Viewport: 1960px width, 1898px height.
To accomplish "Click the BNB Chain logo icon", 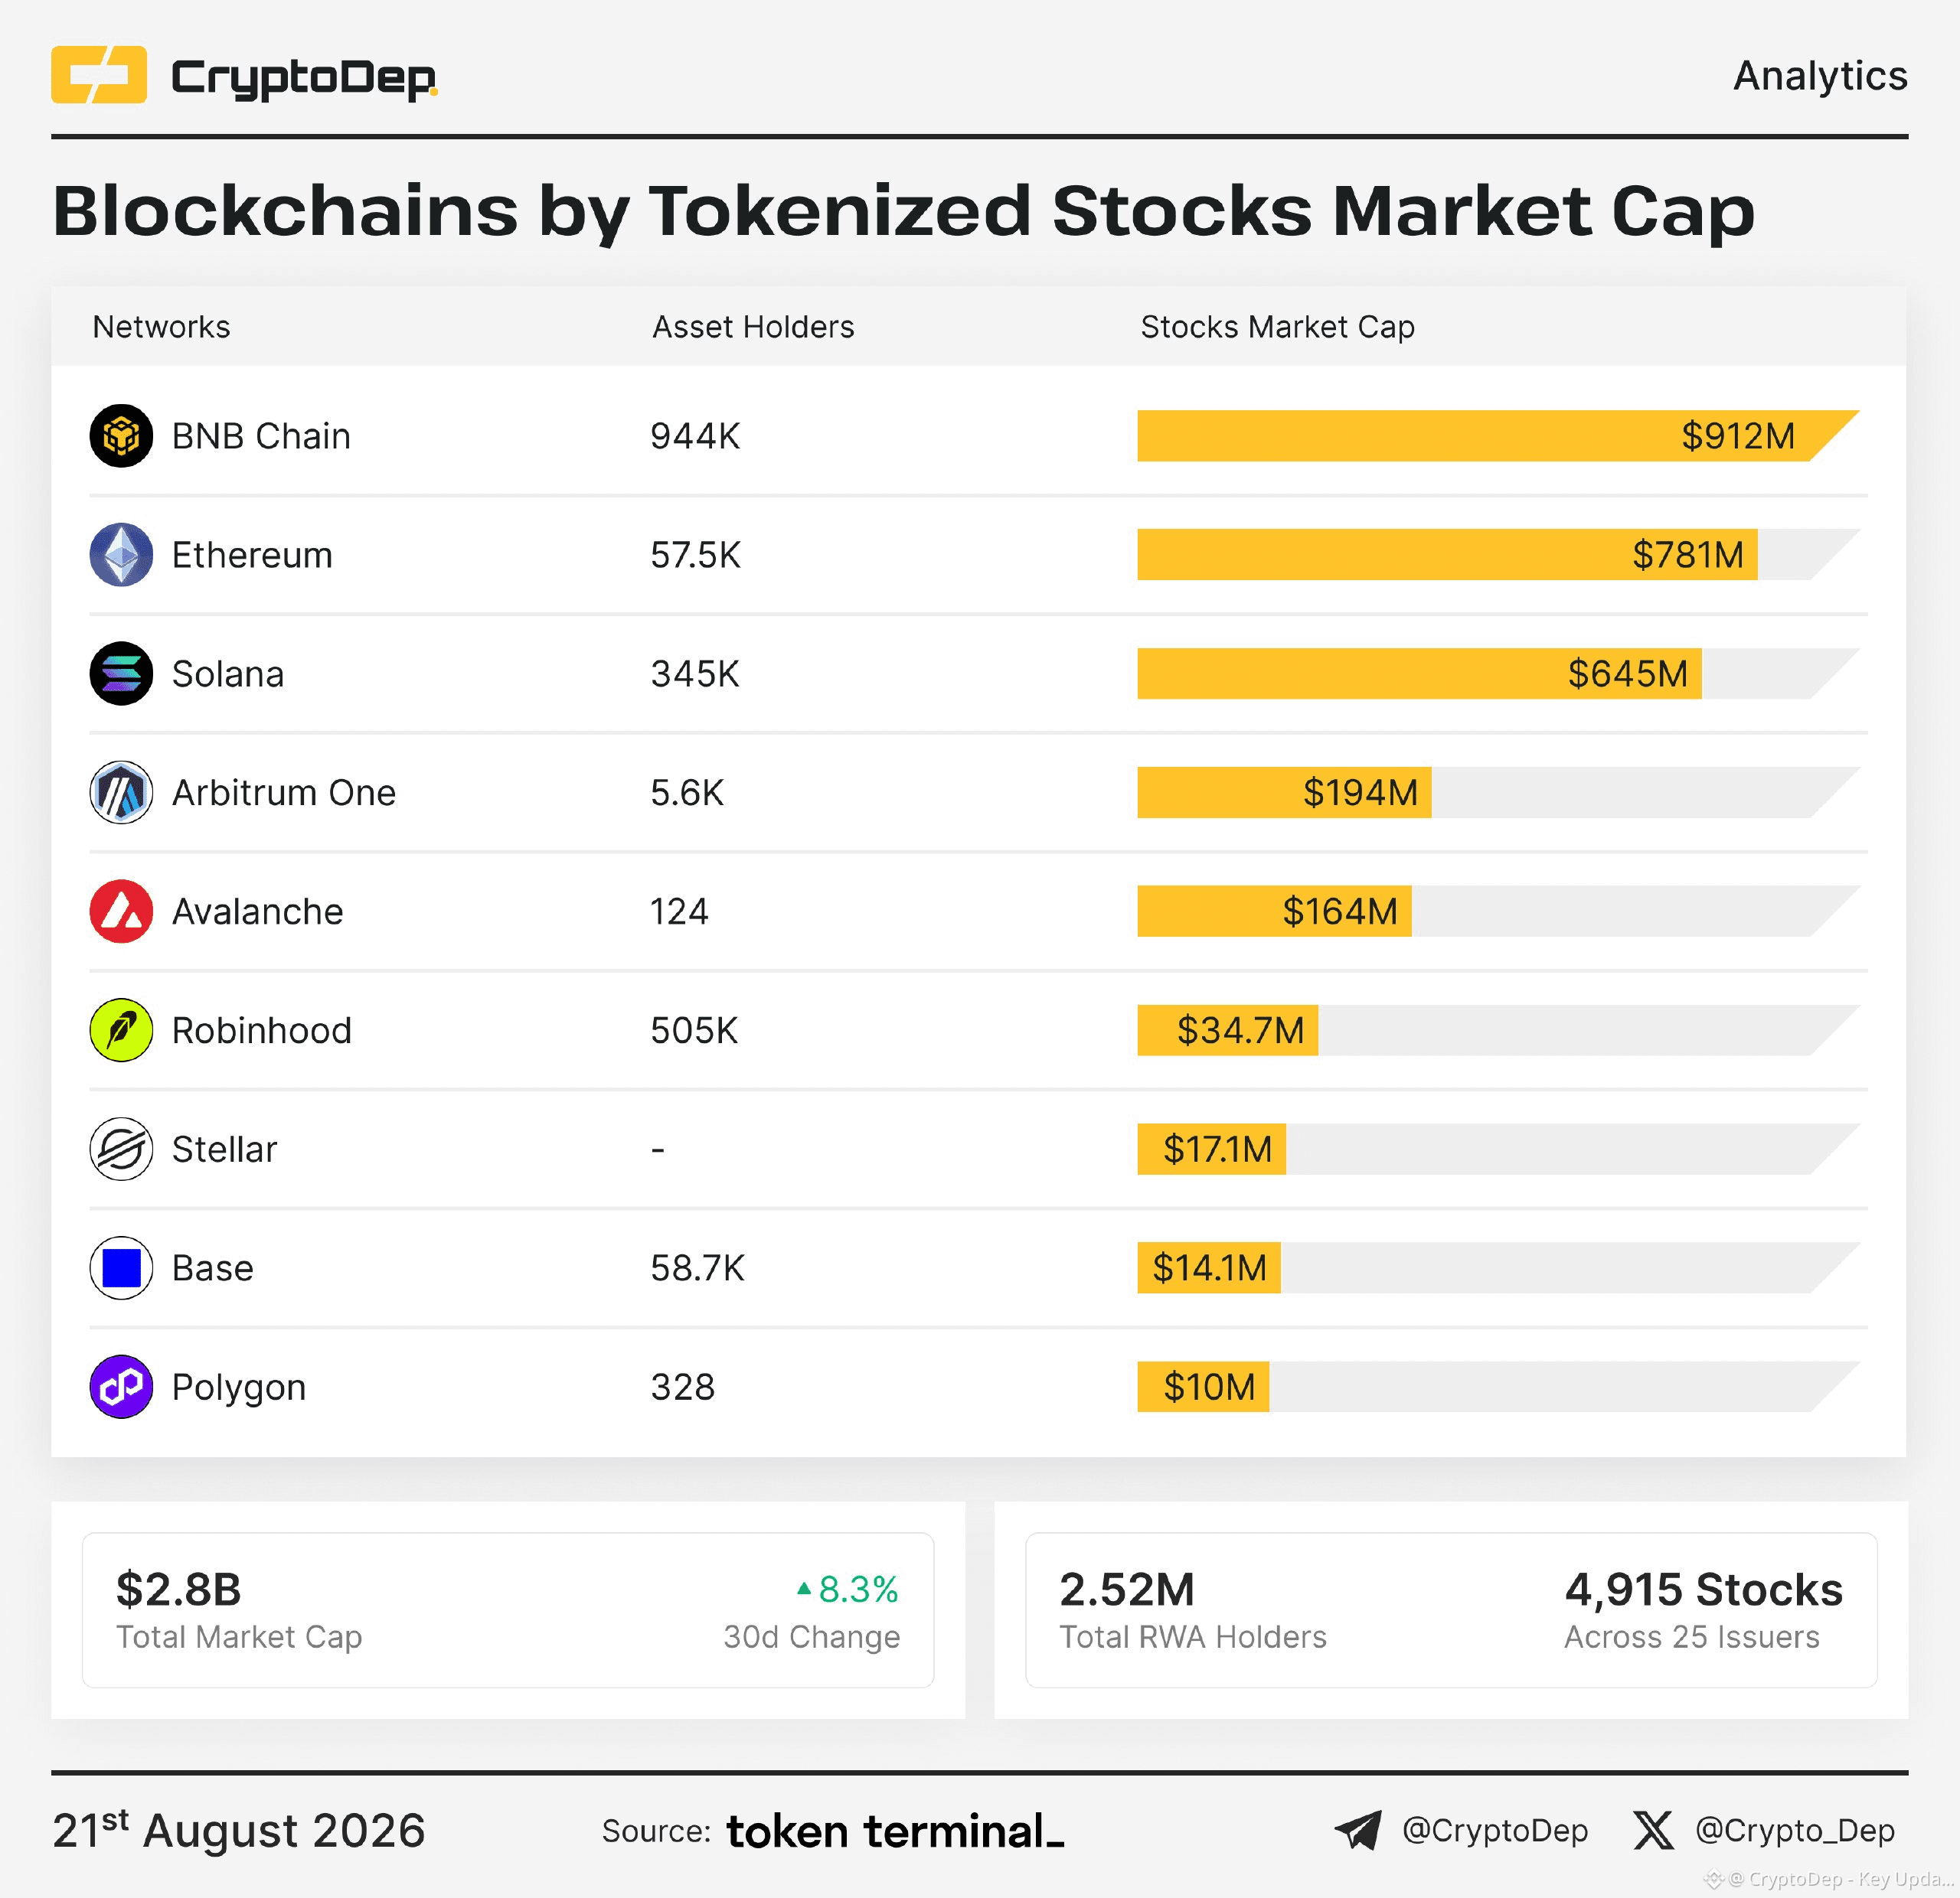I will click(x=121, y=435).
